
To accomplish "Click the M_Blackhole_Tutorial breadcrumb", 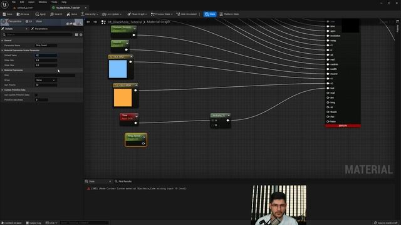I will tap(125, 22).
